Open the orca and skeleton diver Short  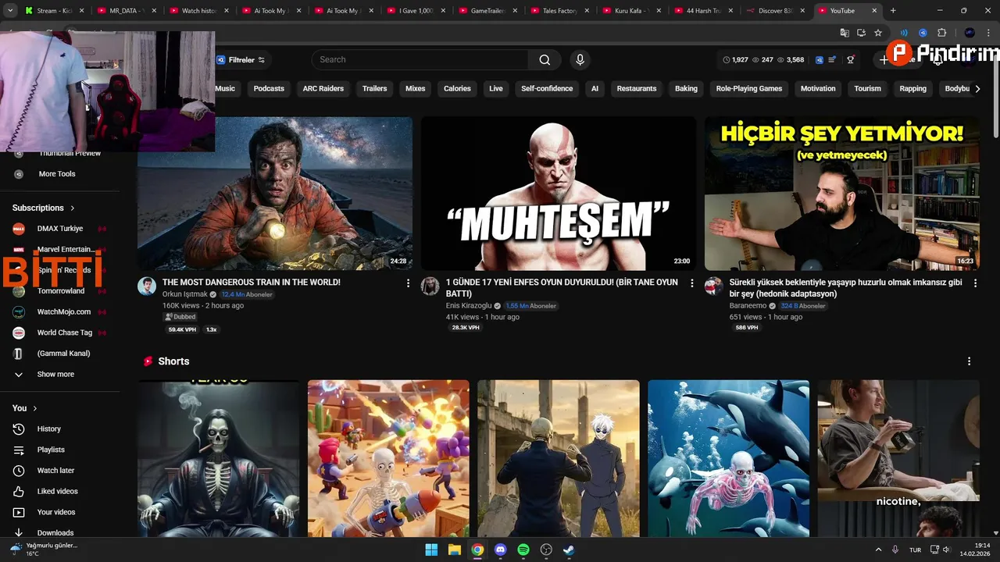point(728,459)
